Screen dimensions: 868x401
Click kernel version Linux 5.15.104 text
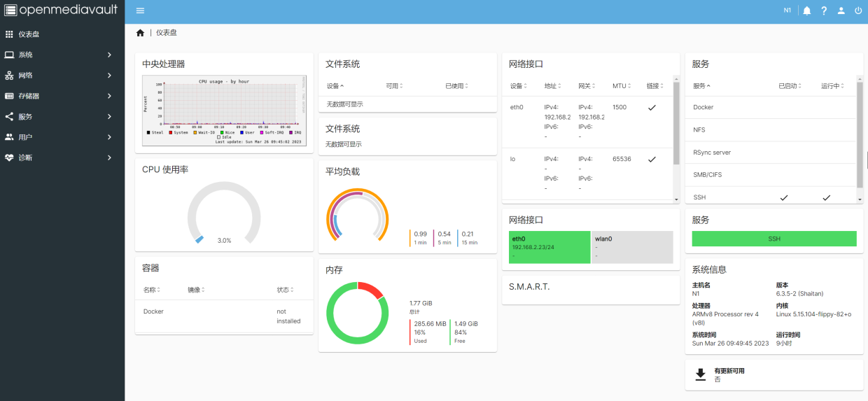pyautogui.click(x=813, y=314)
